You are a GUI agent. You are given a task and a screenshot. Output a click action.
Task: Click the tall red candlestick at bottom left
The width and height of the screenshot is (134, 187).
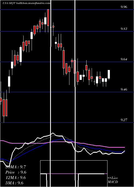(x=4, y=108)
